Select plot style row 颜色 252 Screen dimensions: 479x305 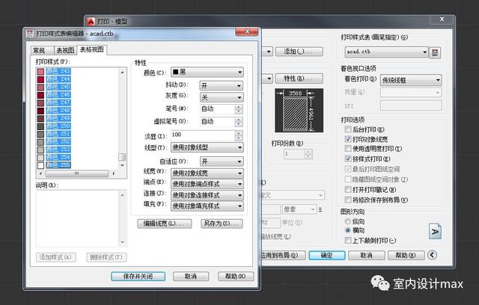58,141
